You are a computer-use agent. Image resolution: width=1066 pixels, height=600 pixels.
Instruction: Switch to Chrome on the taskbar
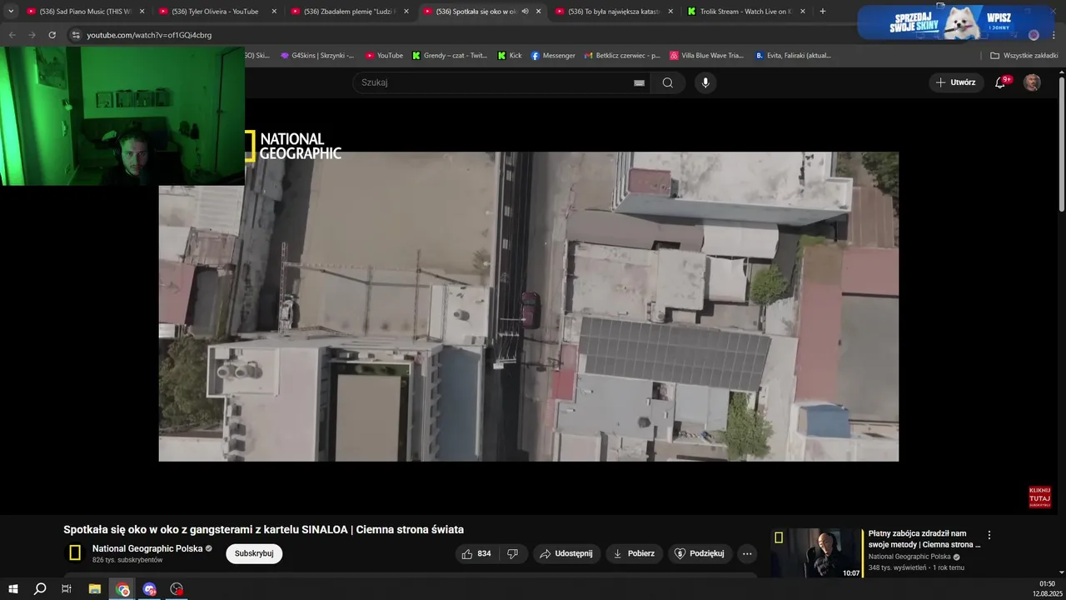coord(122,589)
